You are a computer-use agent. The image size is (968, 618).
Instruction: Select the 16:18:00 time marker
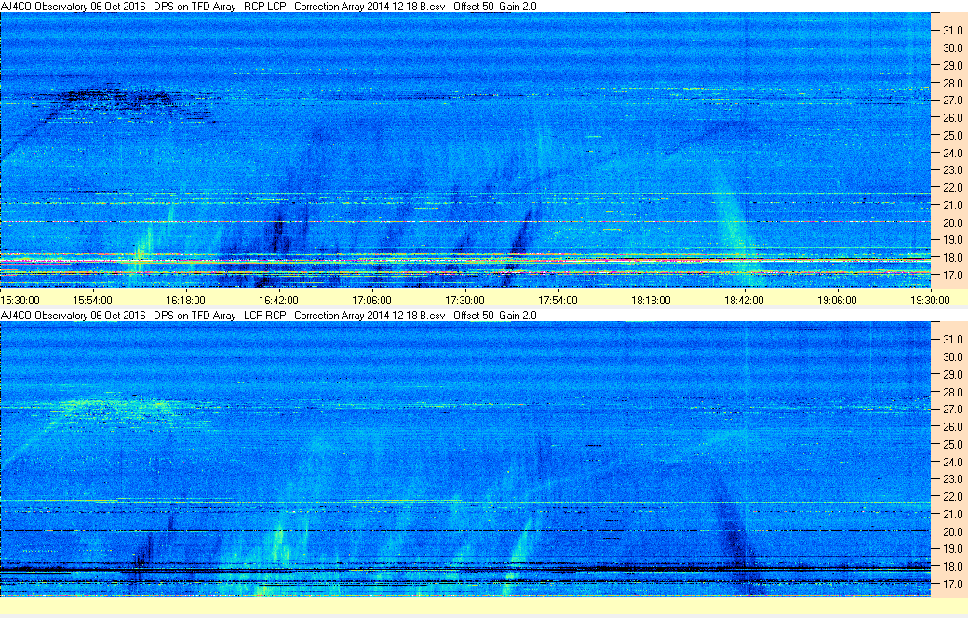point(185,300)
